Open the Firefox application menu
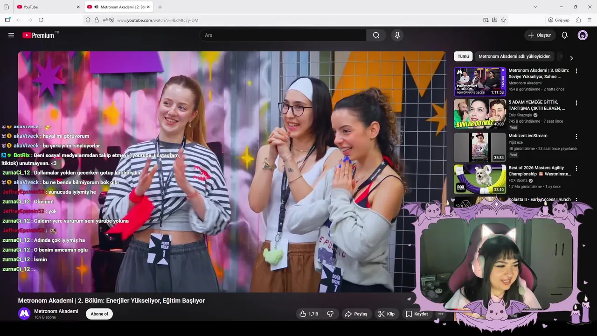597x336 pixels. (x=590, y=20)
